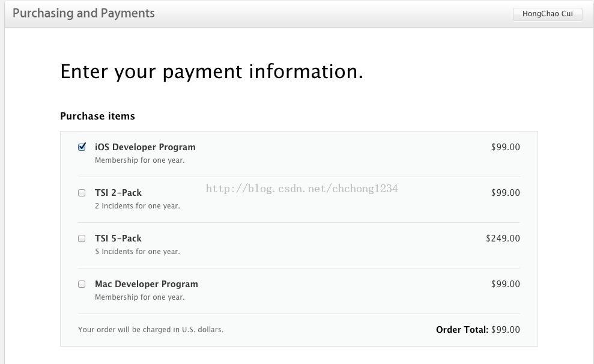Click the Purchasing and Payments header title

(x=83, y=13)
